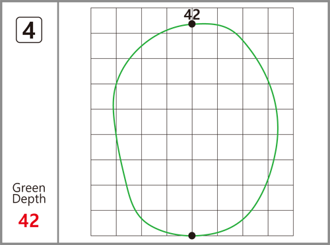Image resolution: width=330 pixels, height=245 pixels.
Task: Click the top-left grid cell
Action: click(x=104, y=20)
